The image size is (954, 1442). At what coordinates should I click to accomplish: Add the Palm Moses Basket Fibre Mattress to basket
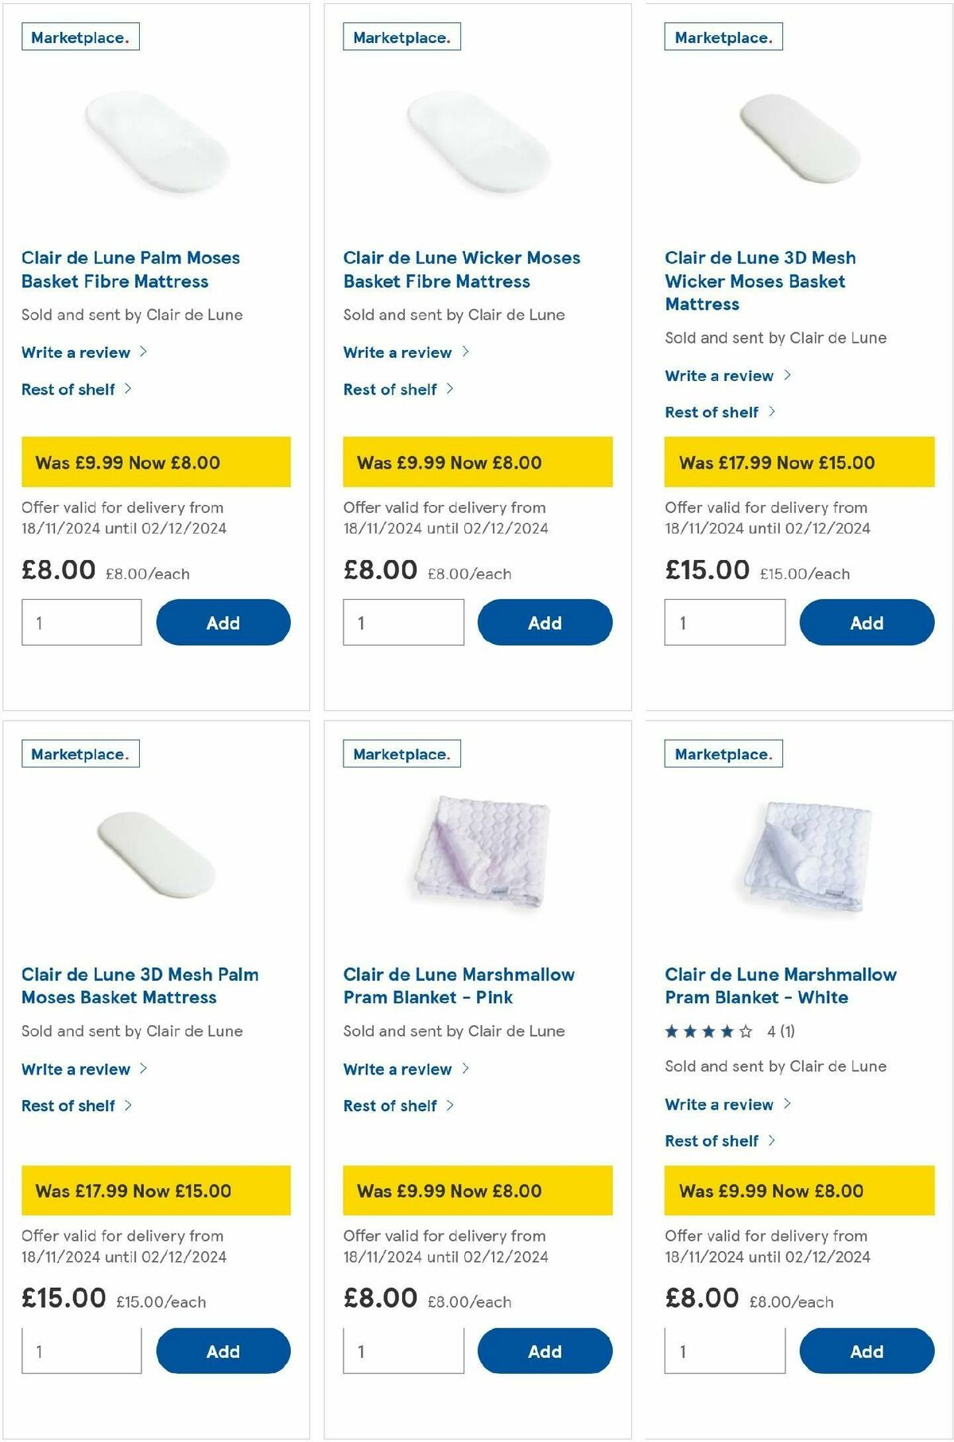point(223,622)
